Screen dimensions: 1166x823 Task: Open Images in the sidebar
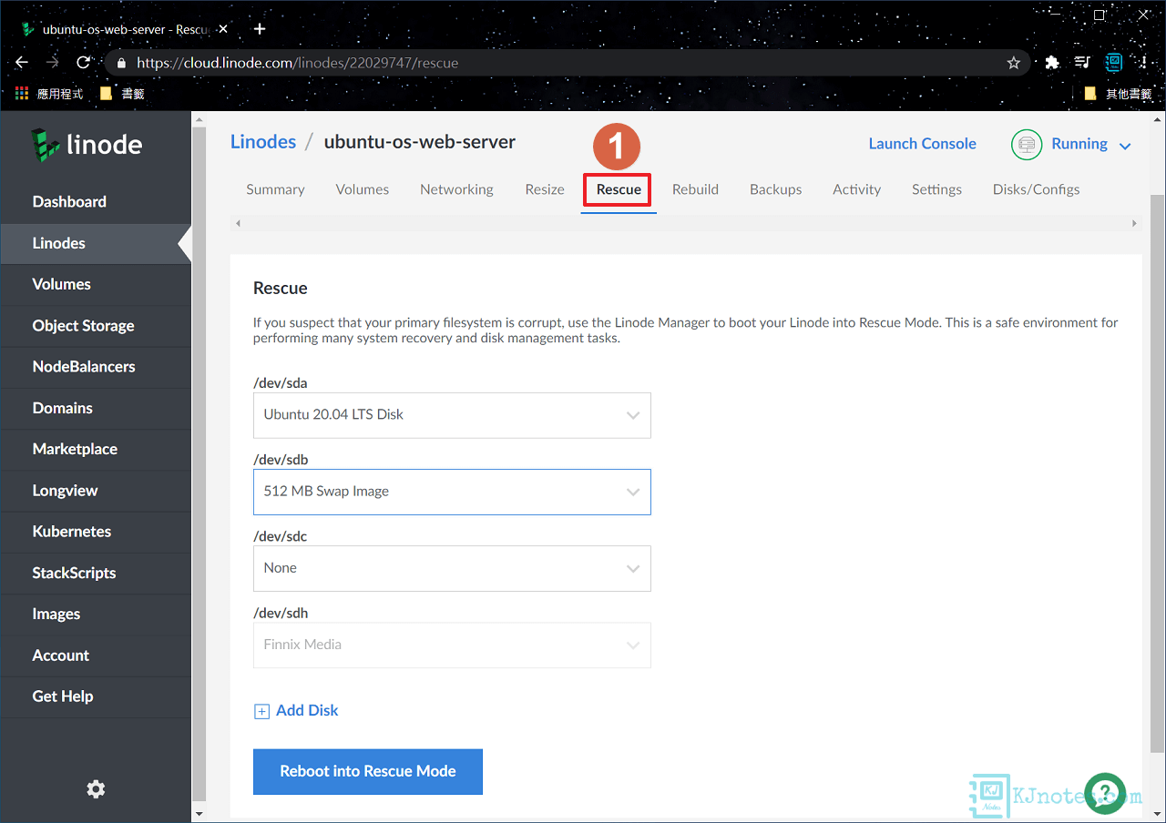pos(96,615)
